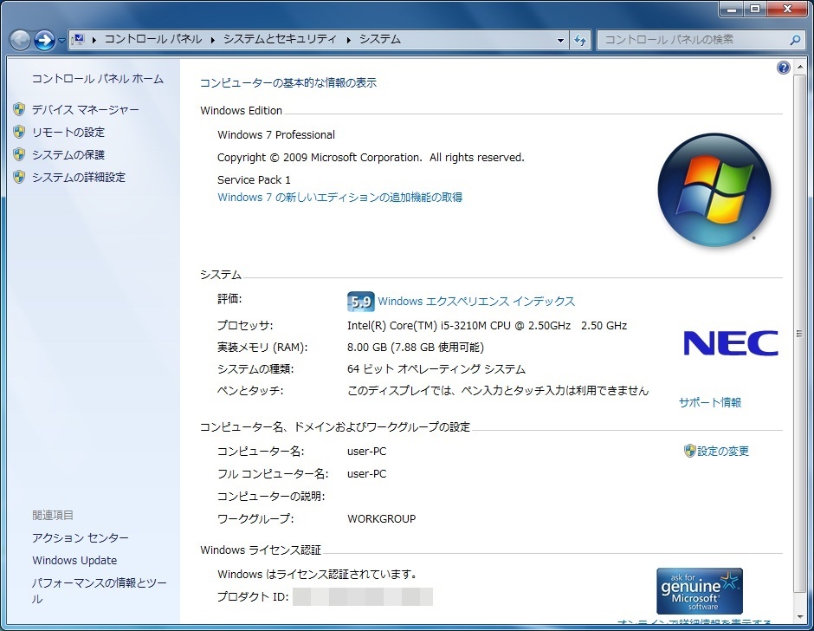Click the ペンとタッチ input availability value

(x=498, y=390)
